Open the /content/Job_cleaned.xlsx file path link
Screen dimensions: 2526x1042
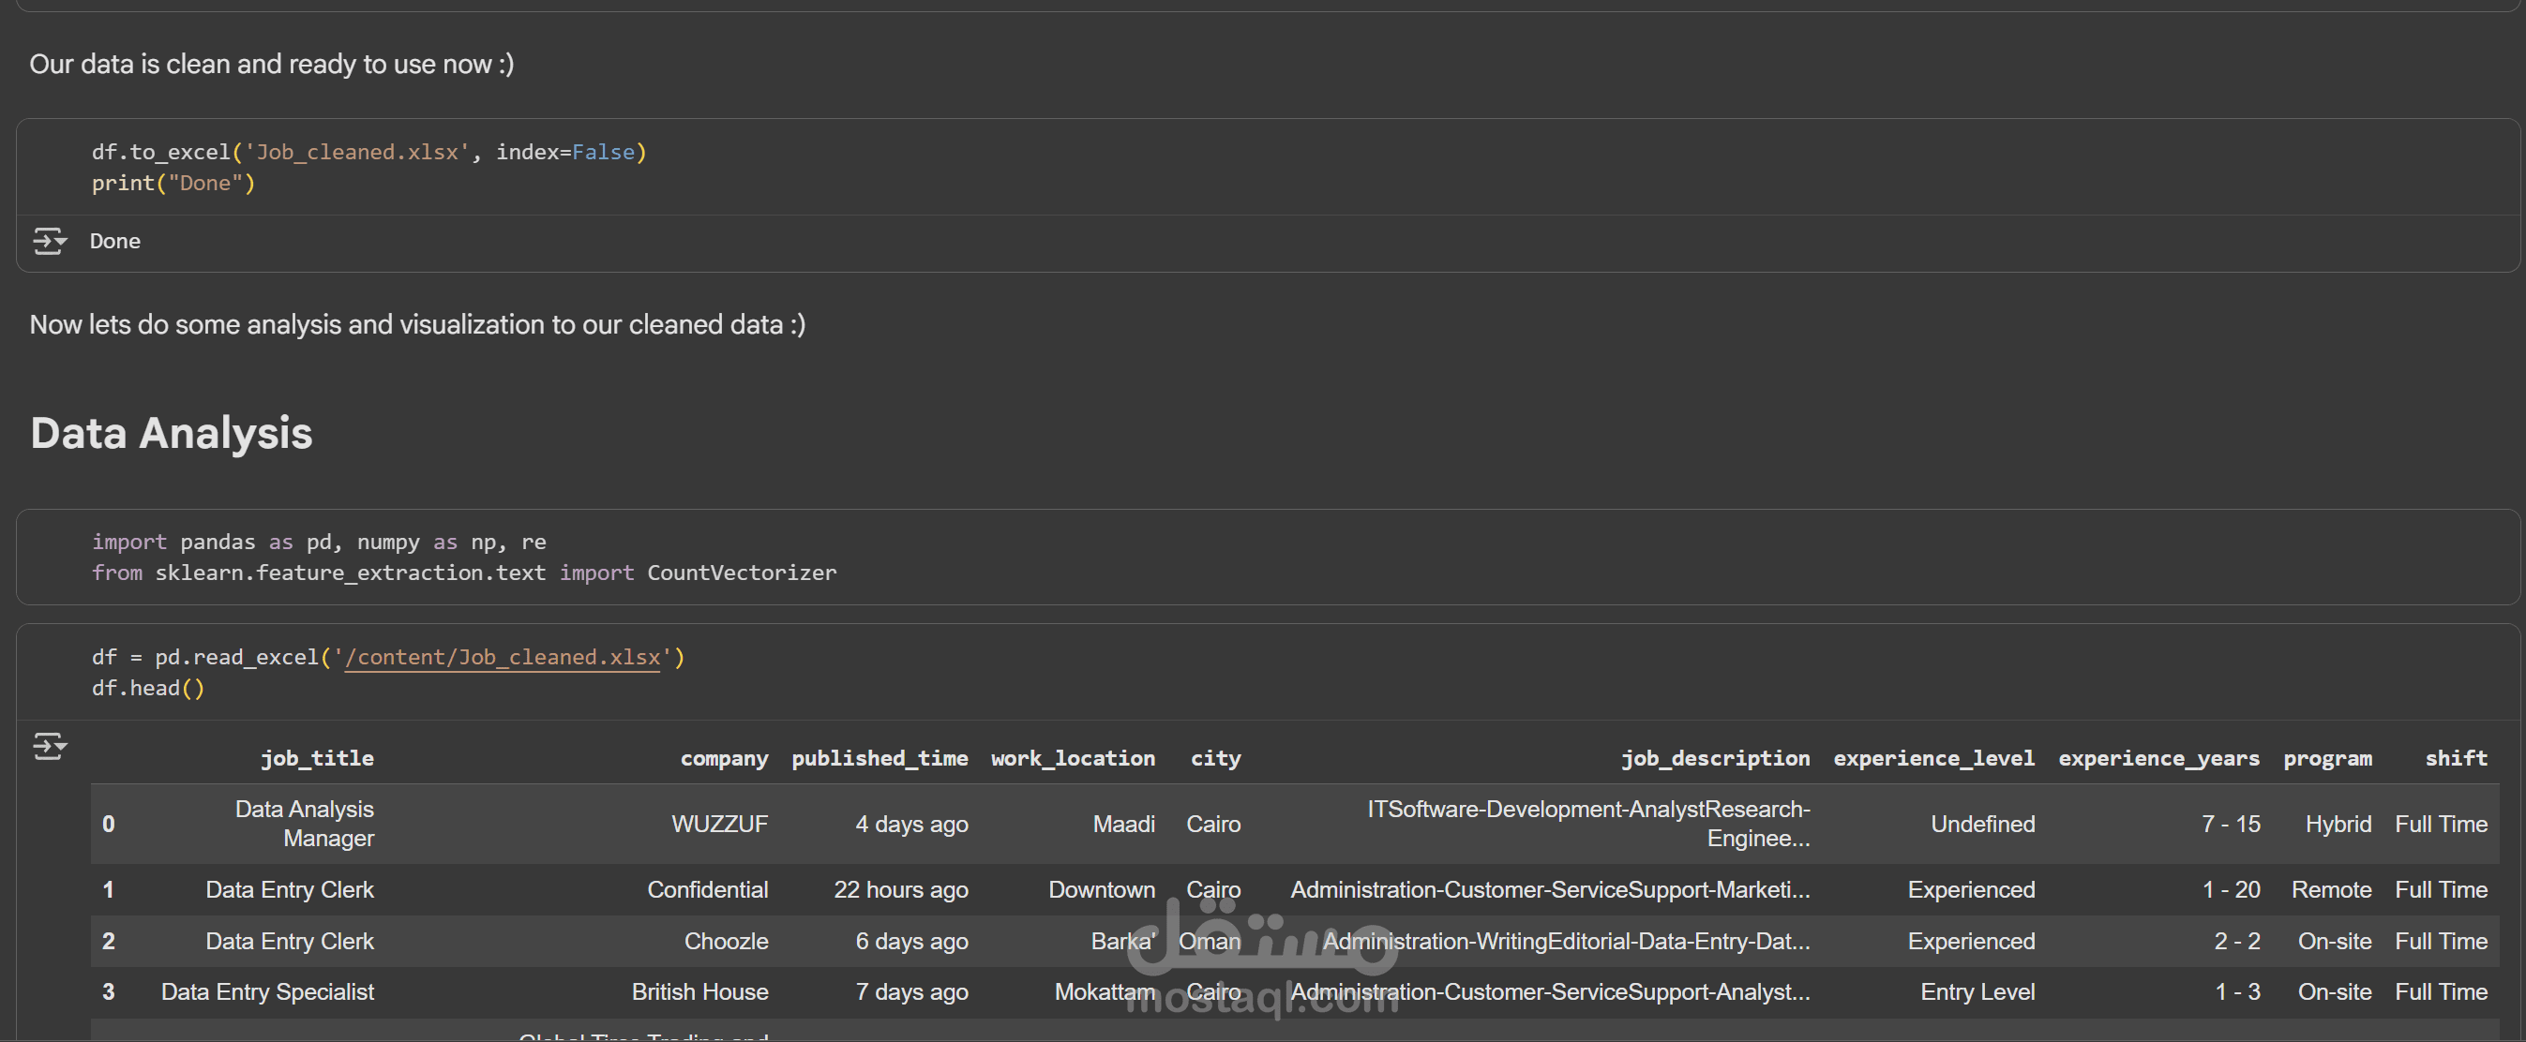pyautogui.click(x=502, y=658)
